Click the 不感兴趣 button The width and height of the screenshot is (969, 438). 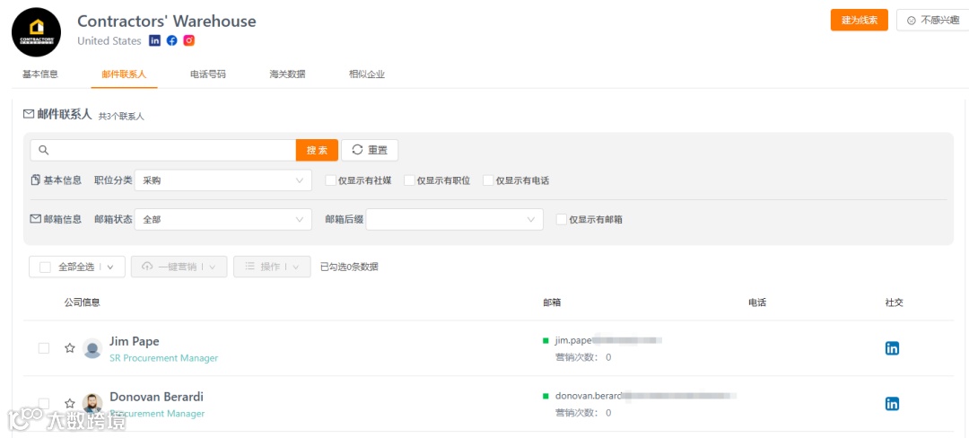934,20
